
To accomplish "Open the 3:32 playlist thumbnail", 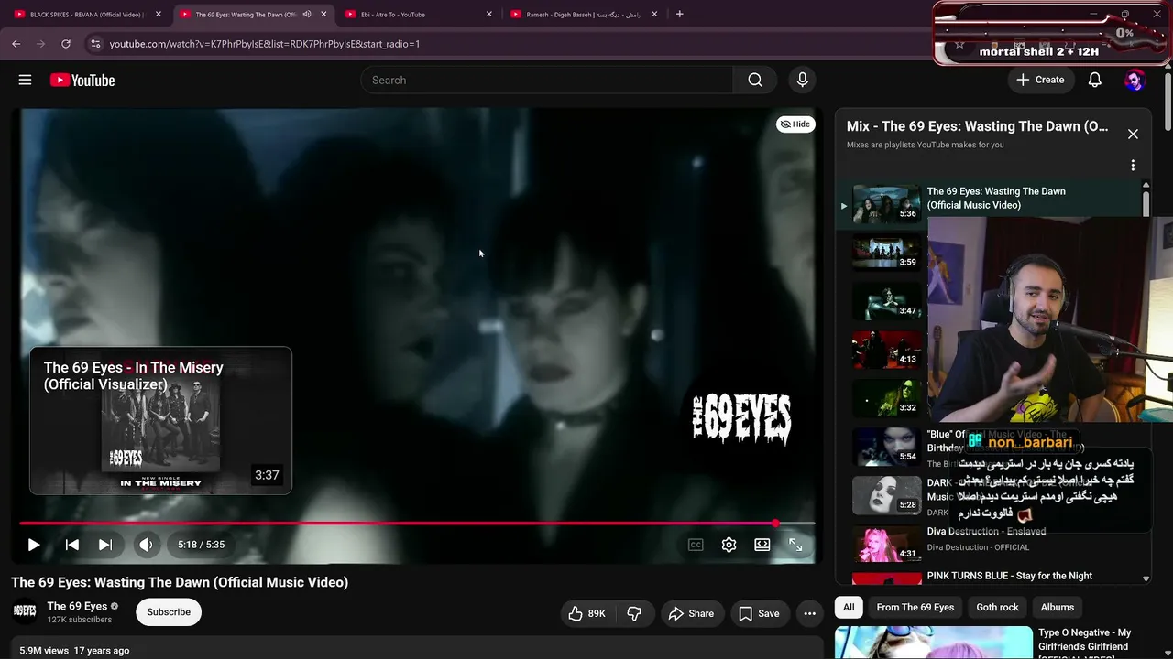I will click(886, 397).
